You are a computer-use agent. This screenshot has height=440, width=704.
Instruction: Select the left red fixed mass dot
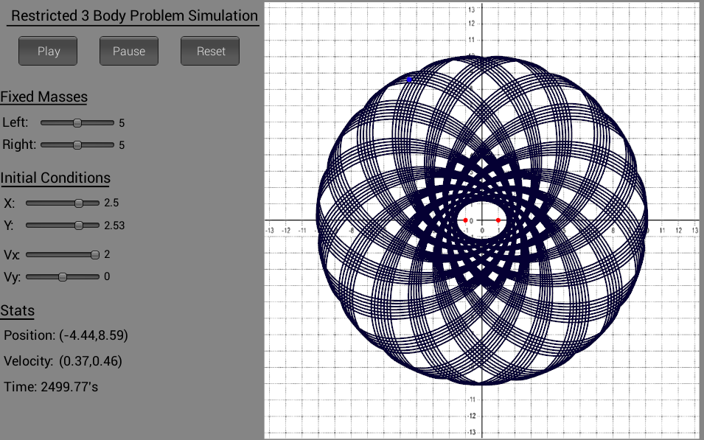[x=466, y=220]
